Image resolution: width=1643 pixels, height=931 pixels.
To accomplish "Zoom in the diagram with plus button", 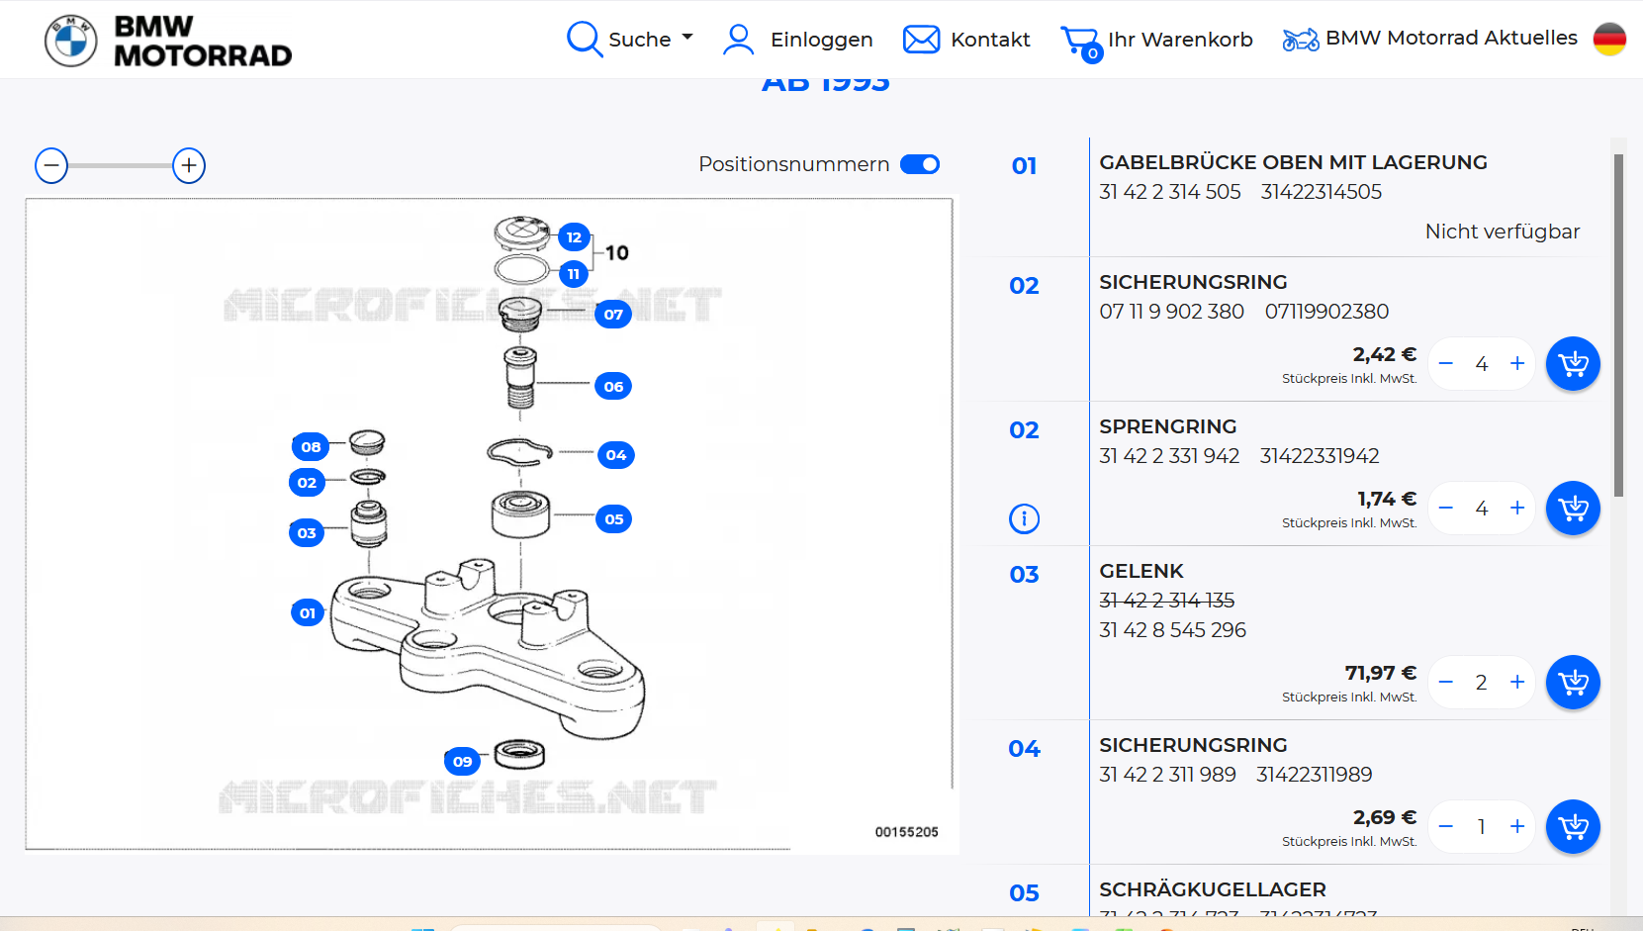I will [x=189, y=165].
